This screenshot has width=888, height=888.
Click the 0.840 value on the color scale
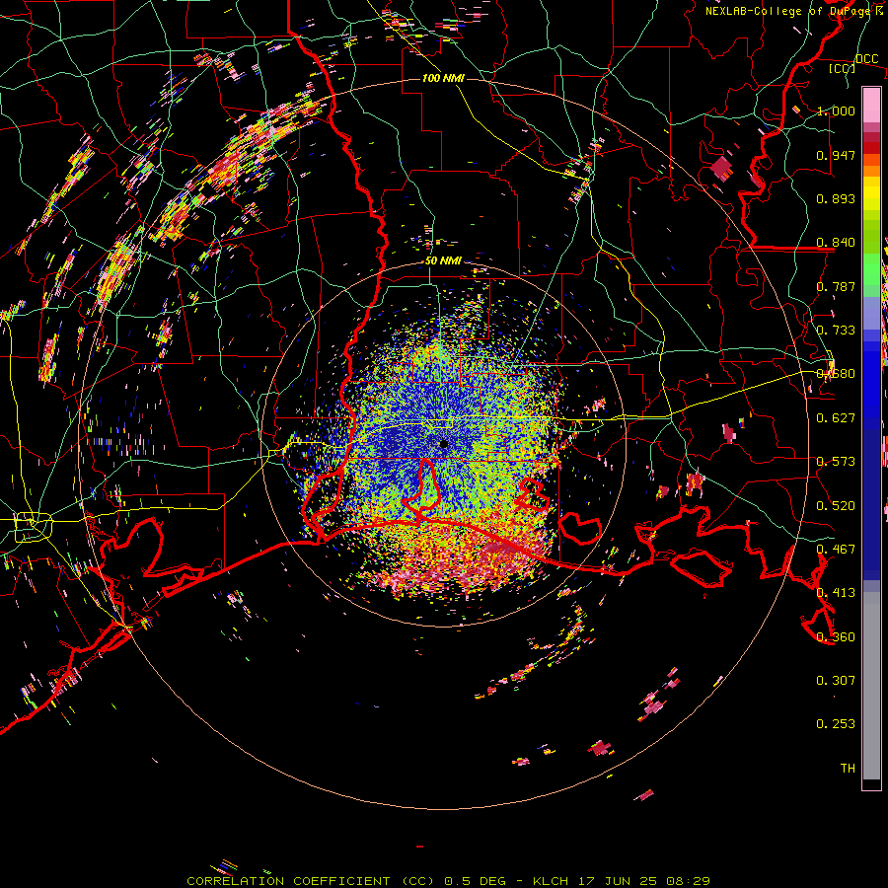[x=836, y=243]
